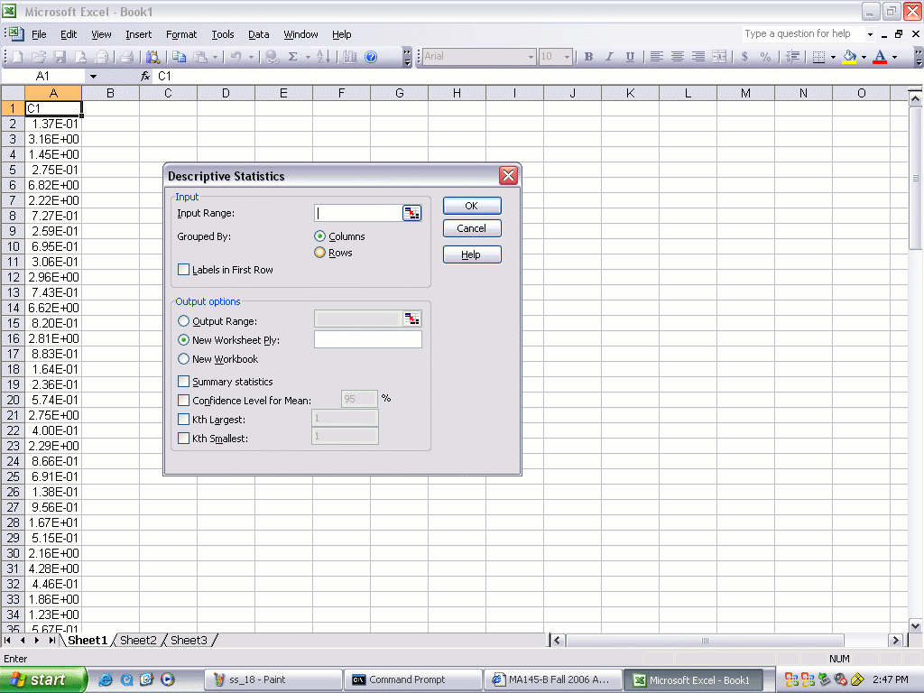The width and height of the screenshot is (924, 693).
Task: Click the Chart Wizard toolbar icon
Action: [x=350, y=57]
